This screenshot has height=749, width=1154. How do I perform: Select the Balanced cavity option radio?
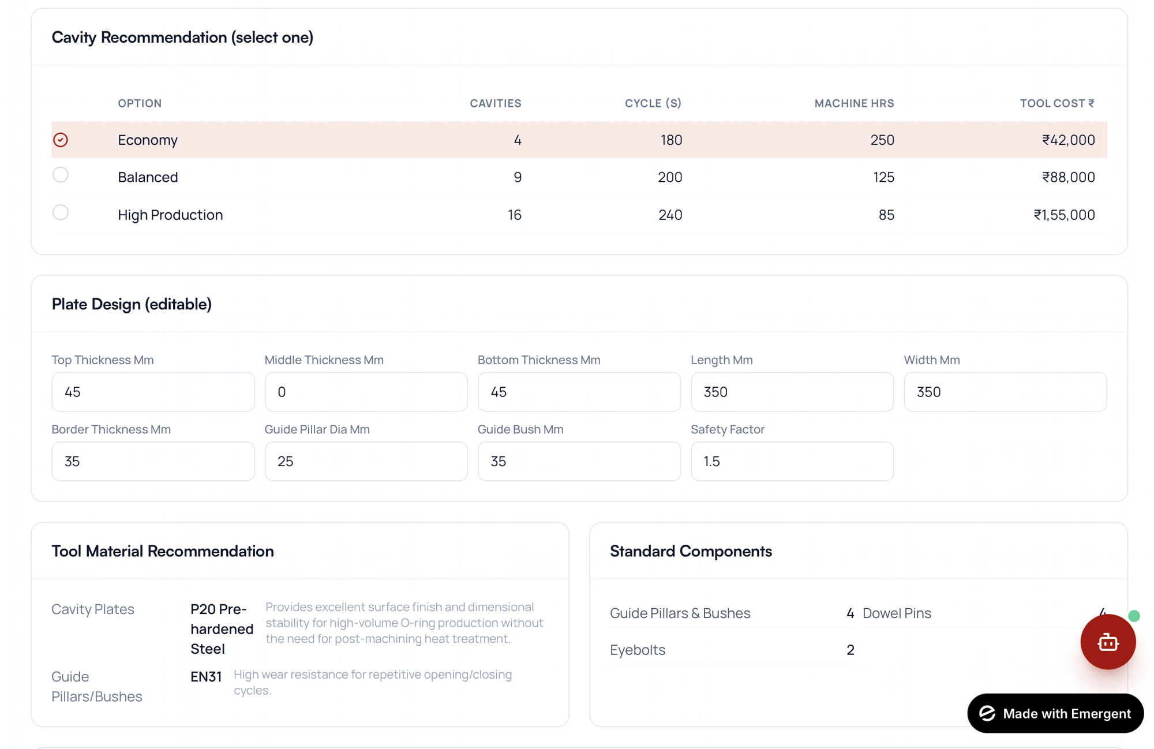point(61,175)
